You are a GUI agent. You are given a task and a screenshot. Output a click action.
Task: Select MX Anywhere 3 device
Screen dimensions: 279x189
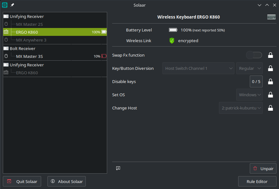(x=31, y=40)
